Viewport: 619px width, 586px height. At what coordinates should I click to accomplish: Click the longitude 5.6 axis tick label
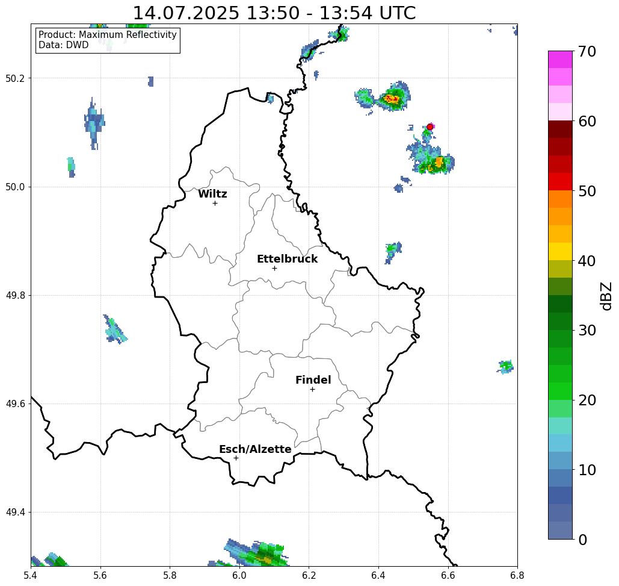[x=100, y=576]
